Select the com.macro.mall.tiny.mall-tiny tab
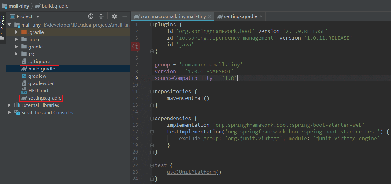 coord(170,16)
